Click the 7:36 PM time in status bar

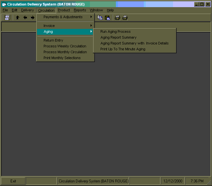click(197, 181)
